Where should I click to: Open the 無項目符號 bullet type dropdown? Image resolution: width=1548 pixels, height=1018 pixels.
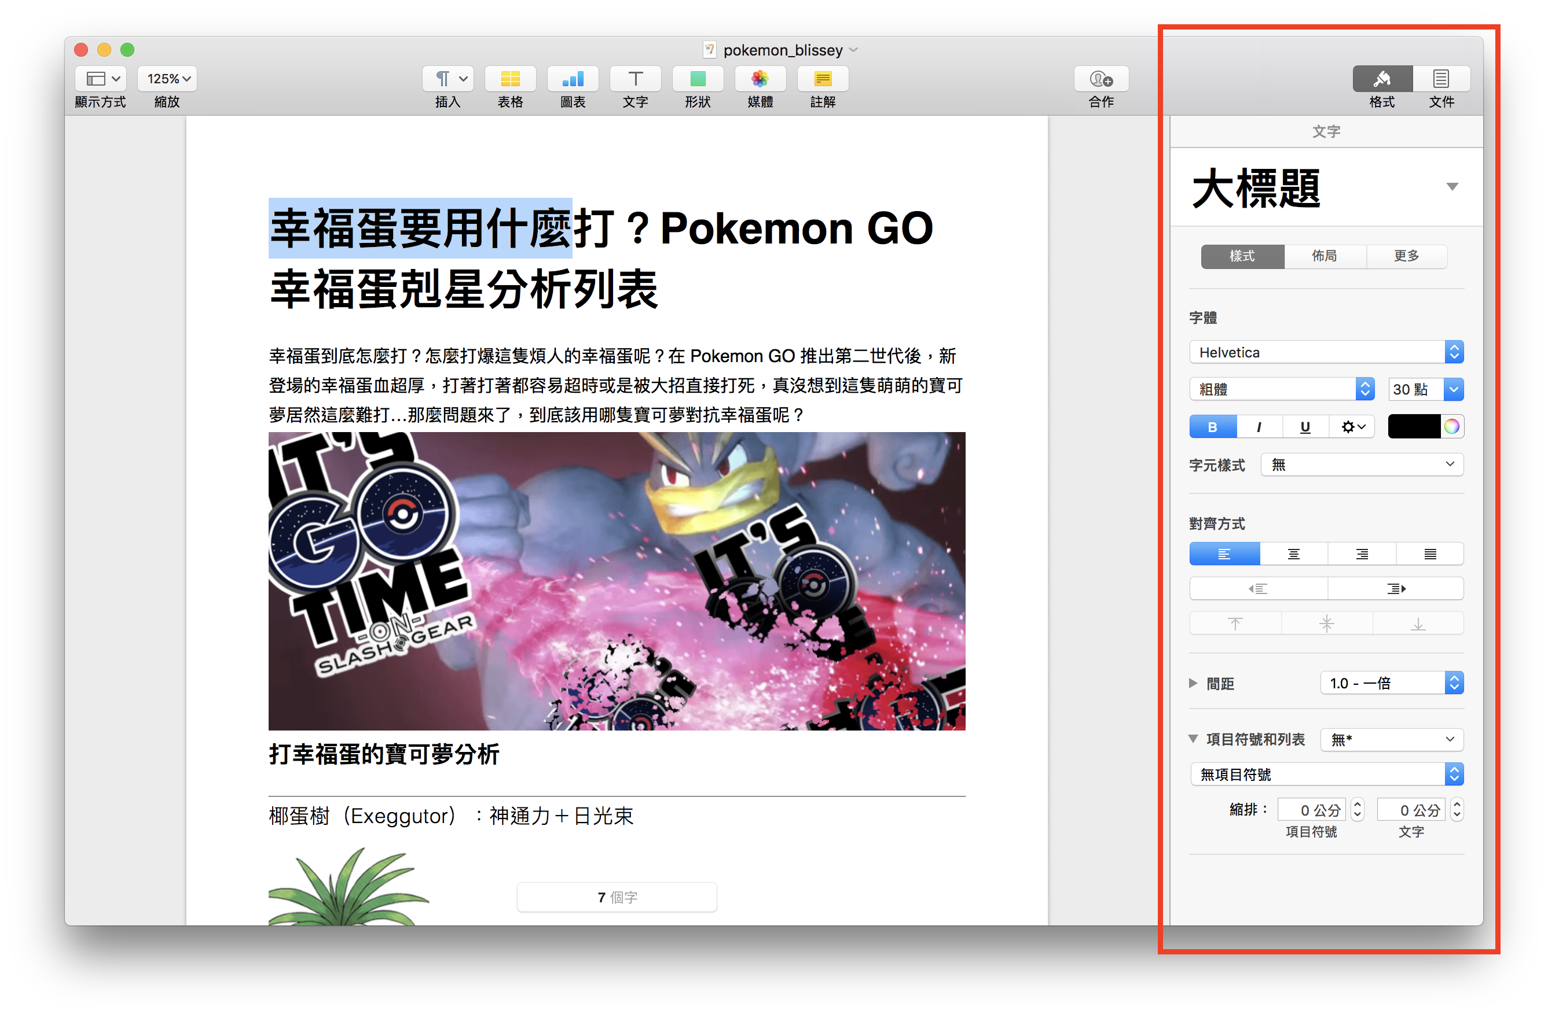(1327, 774)
